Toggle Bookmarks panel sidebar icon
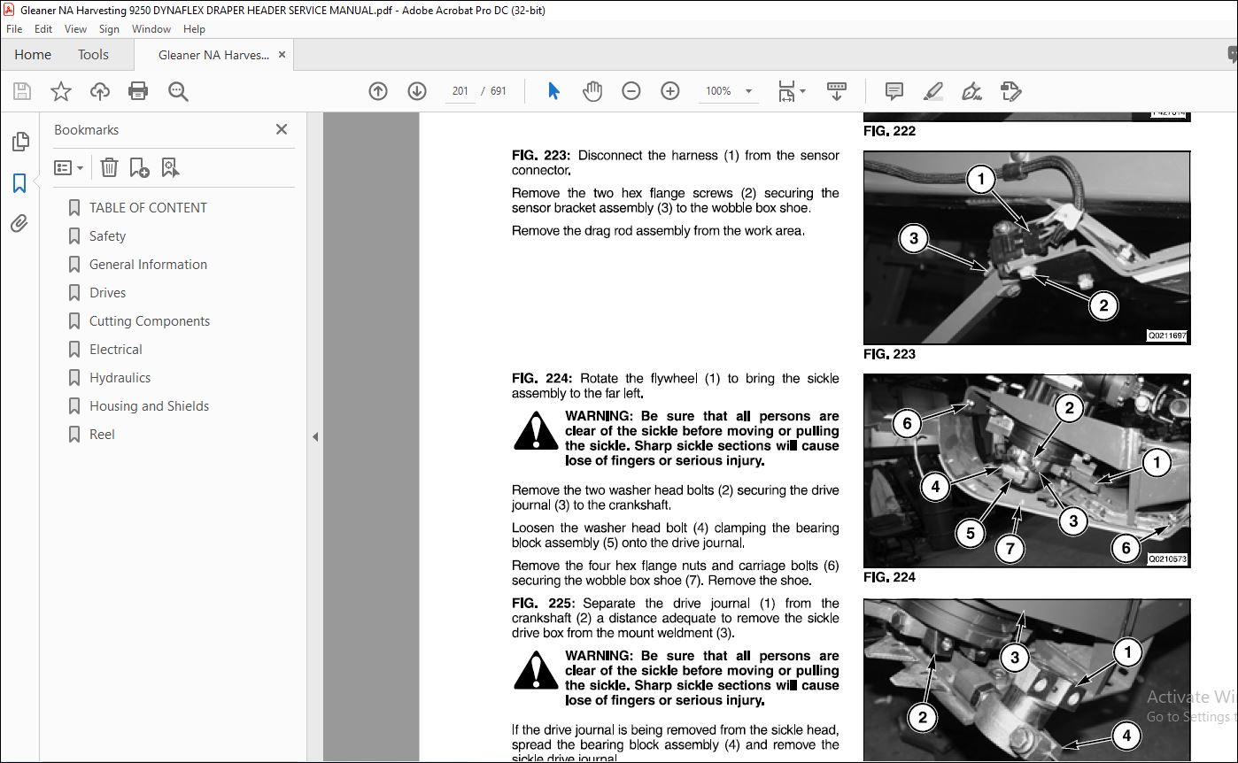Viewport: 1238px width, 763px height. pyautogui.click(x=19, y=183)
